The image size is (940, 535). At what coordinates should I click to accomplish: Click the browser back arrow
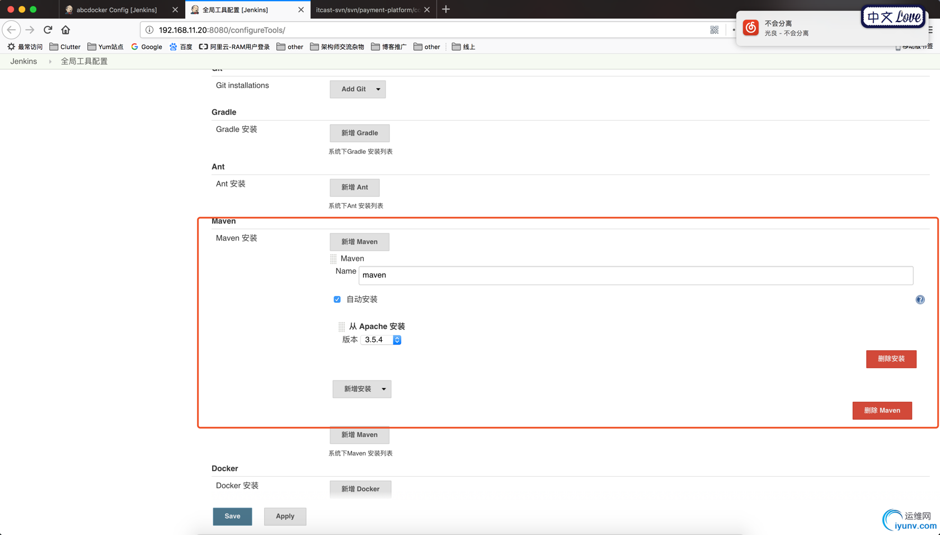pos(11,30)
